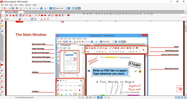The image size is (187, 99).
Task: Pick the Eraser tool
Action: coord(49,15)
